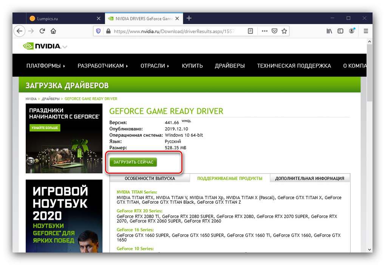Image resolution: width=385 pixels, height=265 pixels.
Task: Open tracking protection shield icon
Action: pos(98,31)
